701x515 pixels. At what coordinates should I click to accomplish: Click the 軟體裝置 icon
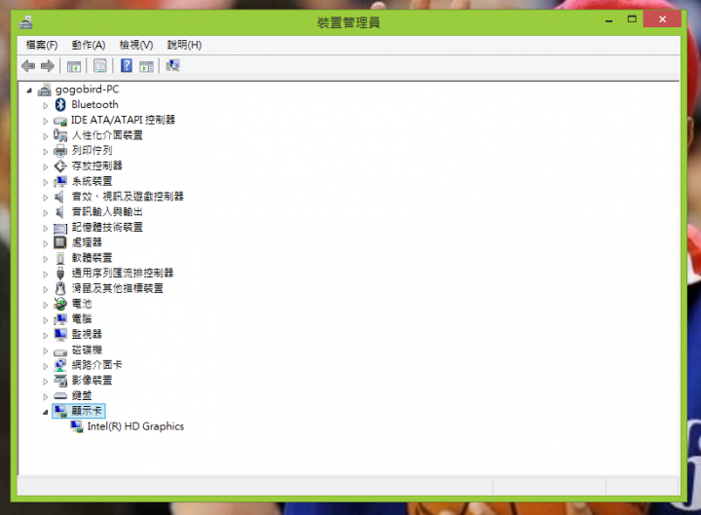pyautogui.click(x=60, y=258)
